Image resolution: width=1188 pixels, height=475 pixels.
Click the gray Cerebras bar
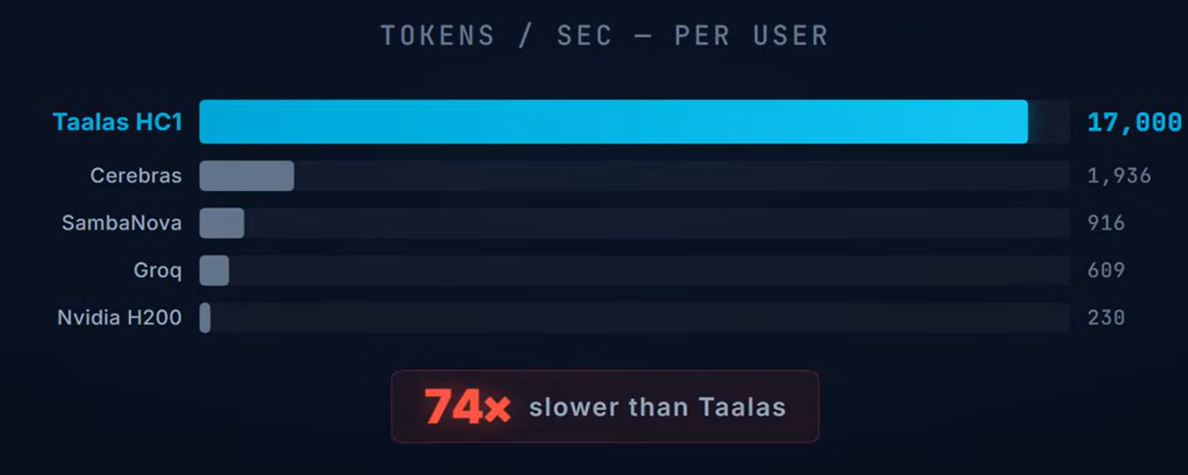click(247, 176)
